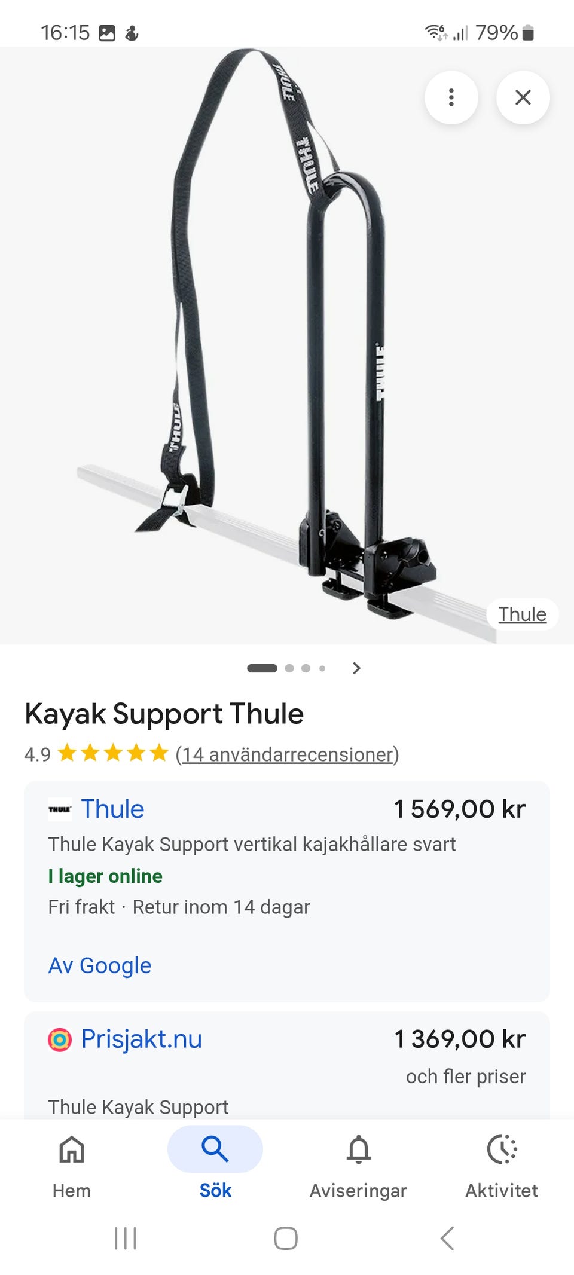Tap the Android back arrow button
Viewport: 574px width, 1275px height.
coord(447,1238)
